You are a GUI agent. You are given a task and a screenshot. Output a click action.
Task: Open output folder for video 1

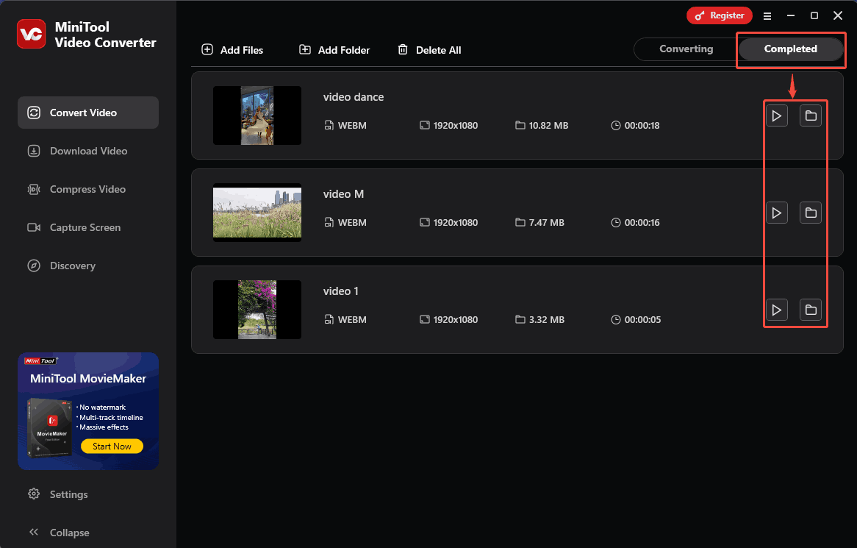point(811,310)
